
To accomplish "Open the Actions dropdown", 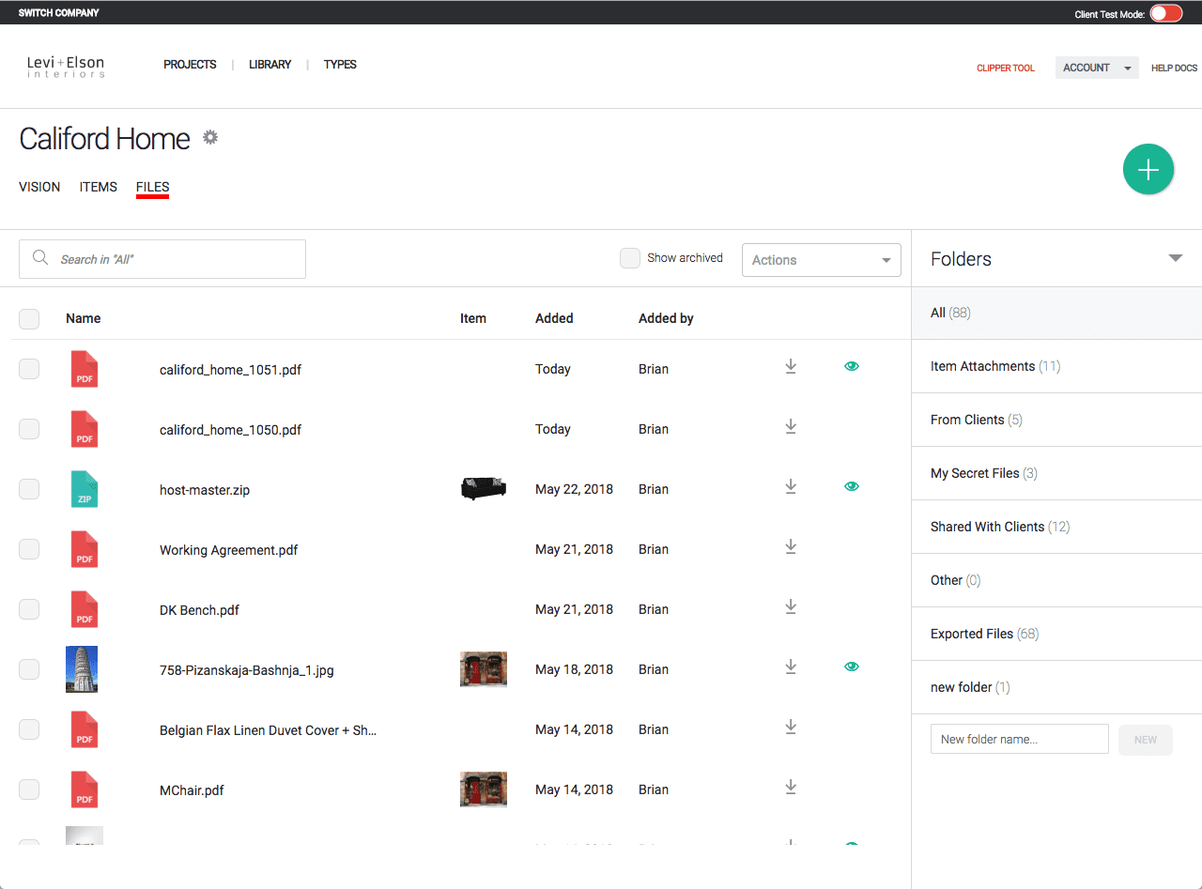I will click(821, 260).
